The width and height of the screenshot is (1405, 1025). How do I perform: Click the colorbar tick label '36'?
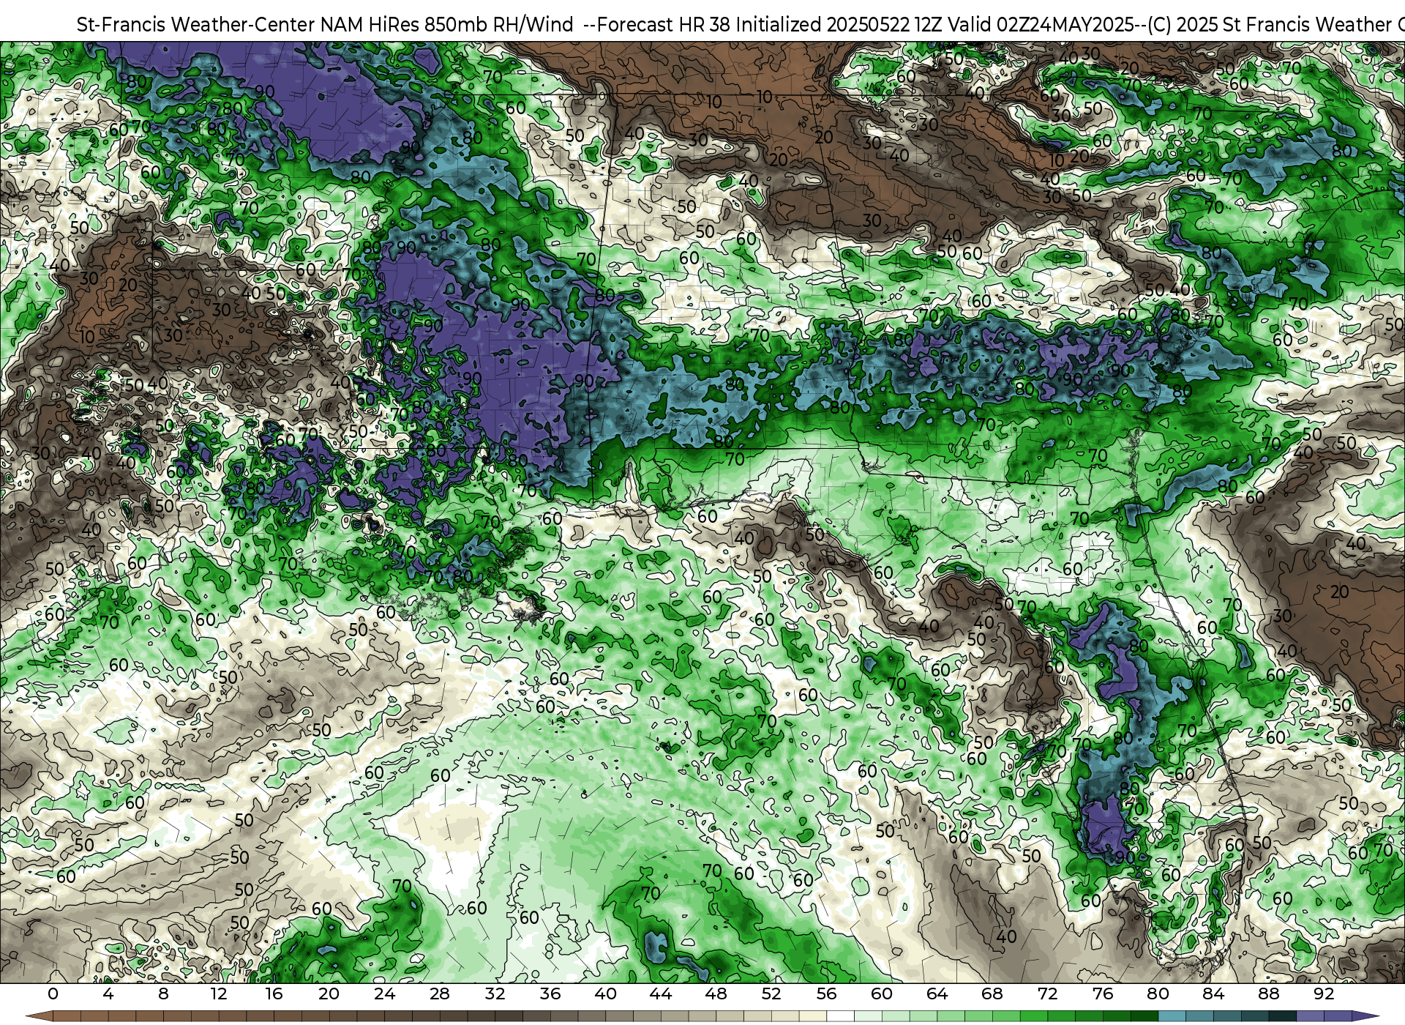tap(550, 994)
